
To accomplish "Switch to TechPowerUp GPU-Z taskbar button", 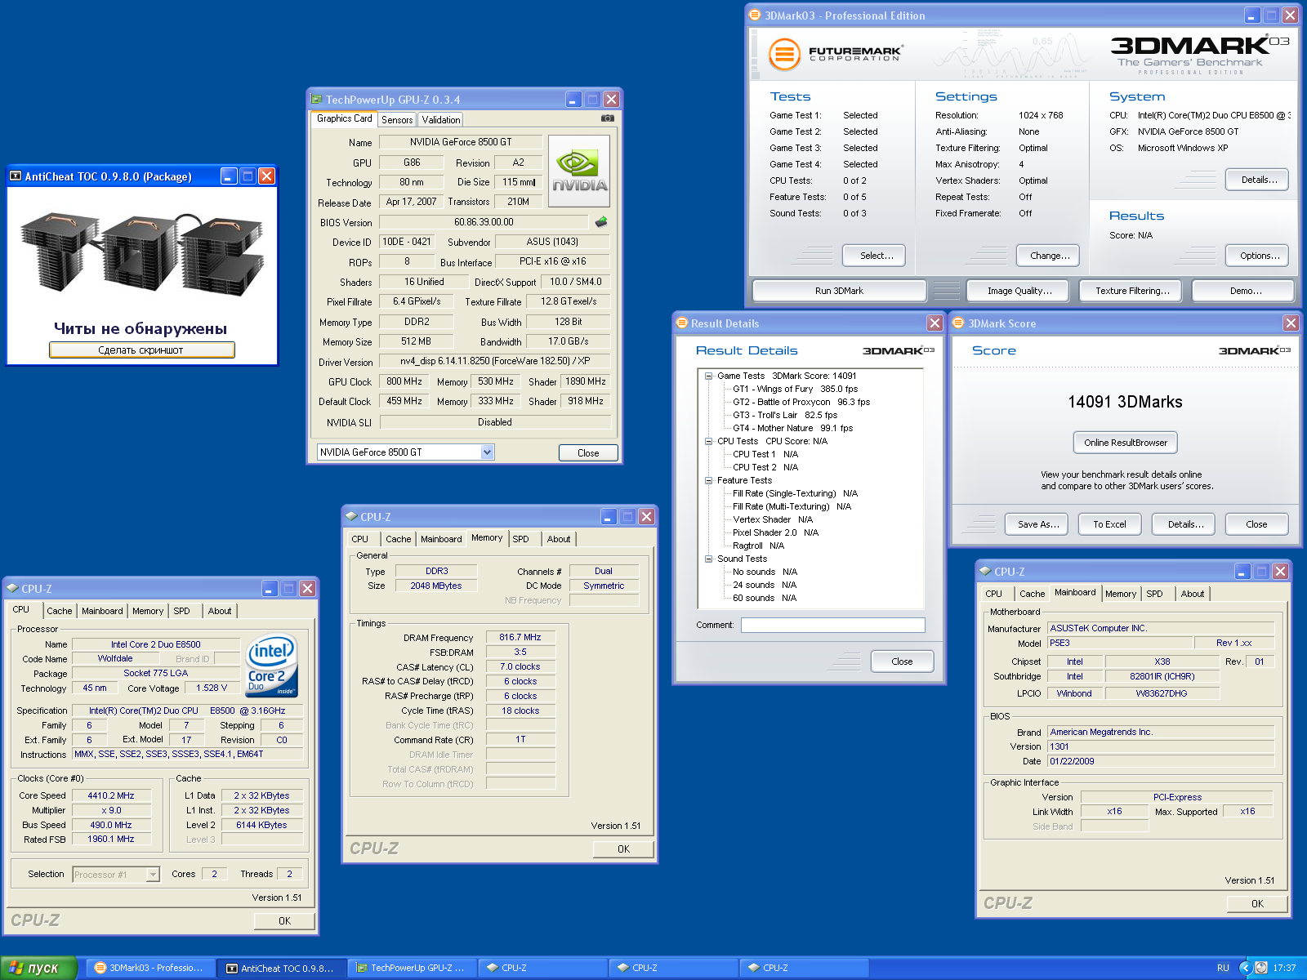I will coord(413,968).
